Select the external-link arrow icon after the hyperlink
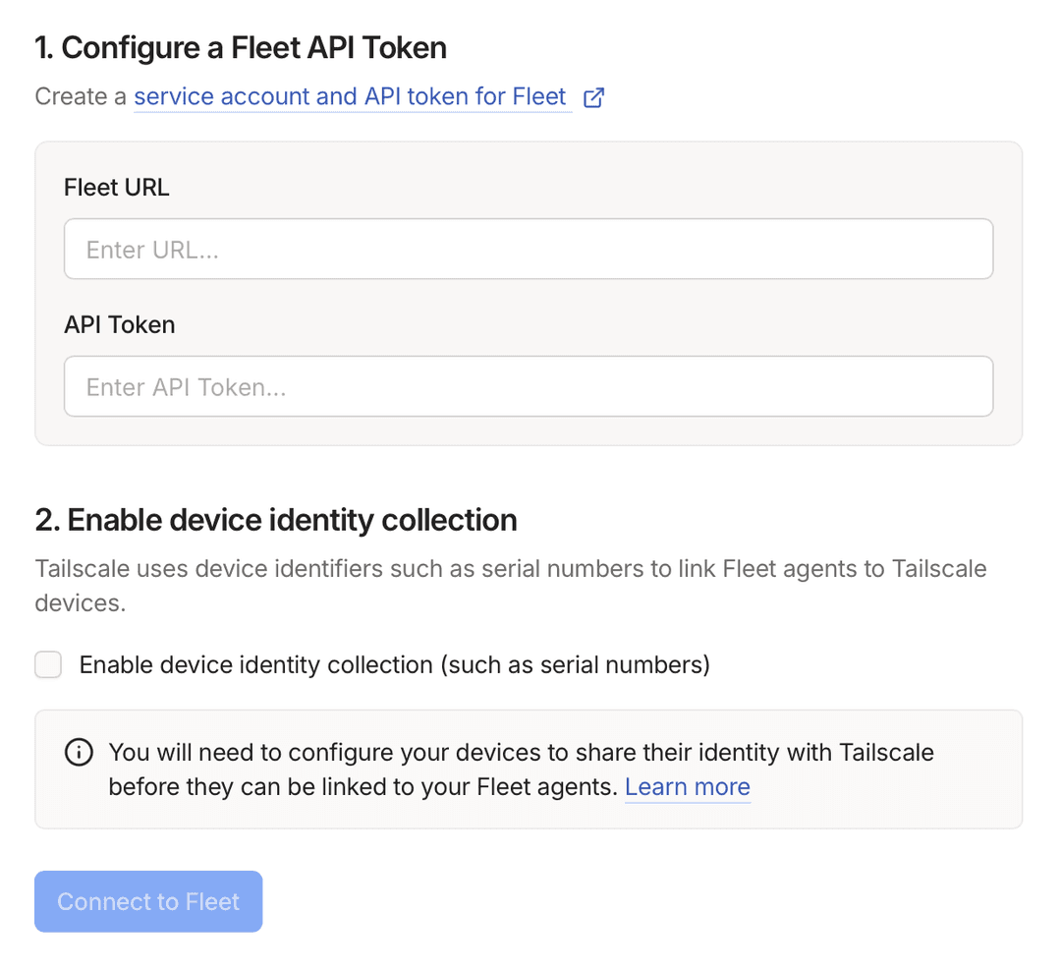 tap(593, 97)
